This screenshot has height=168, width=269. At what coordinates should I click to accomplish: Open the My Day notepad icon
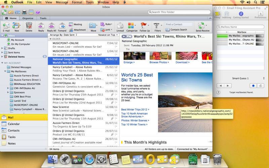pyautogui.click(x=31, y=12)
